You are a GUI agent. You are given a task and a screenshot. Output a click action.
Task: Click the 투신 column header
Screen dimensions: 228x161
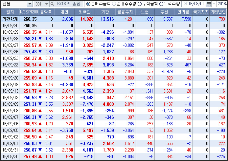[164, 12]
